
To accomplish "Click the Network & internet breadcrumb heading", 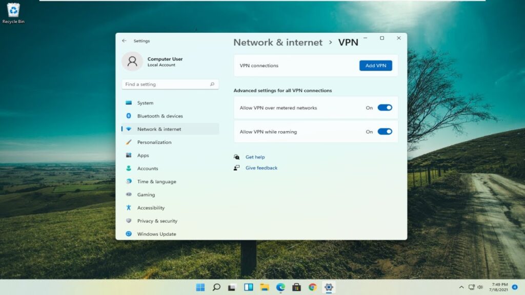I will 278,43.
